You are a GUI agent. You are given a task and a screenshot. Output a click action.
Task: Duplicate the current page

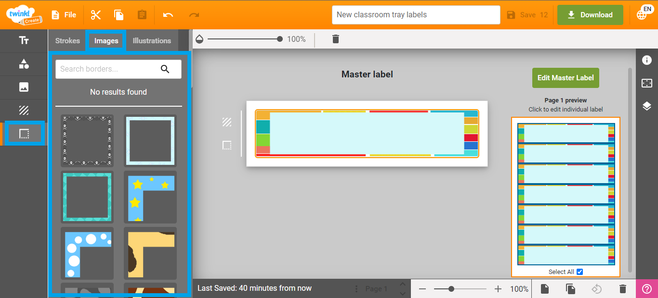click(x=570, y=289)
